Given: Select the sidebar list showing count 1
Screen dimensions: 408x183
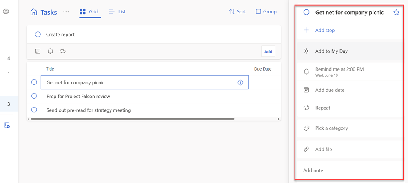Looking at the screenshot, I should tap(9, 74).
